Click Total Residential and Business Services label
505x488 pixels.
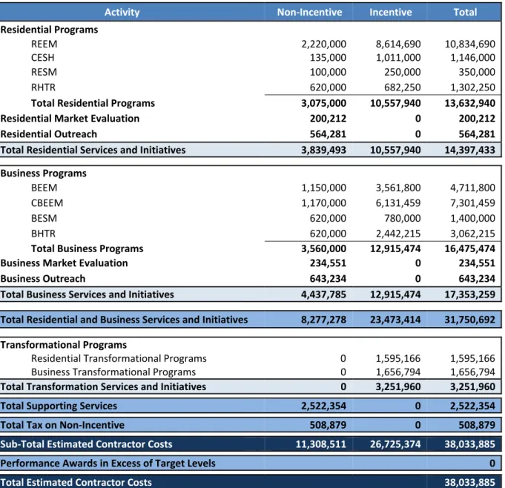[x=124, y=320]
